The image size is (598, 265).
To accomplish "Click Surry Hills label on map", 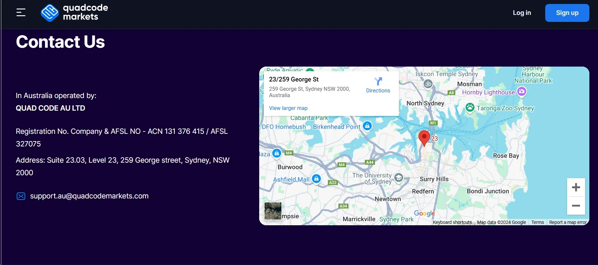I will point(434,179).
